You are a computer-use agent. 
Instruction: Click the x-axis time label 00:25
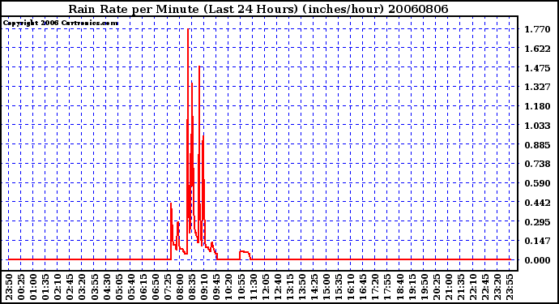pos(21,287)
